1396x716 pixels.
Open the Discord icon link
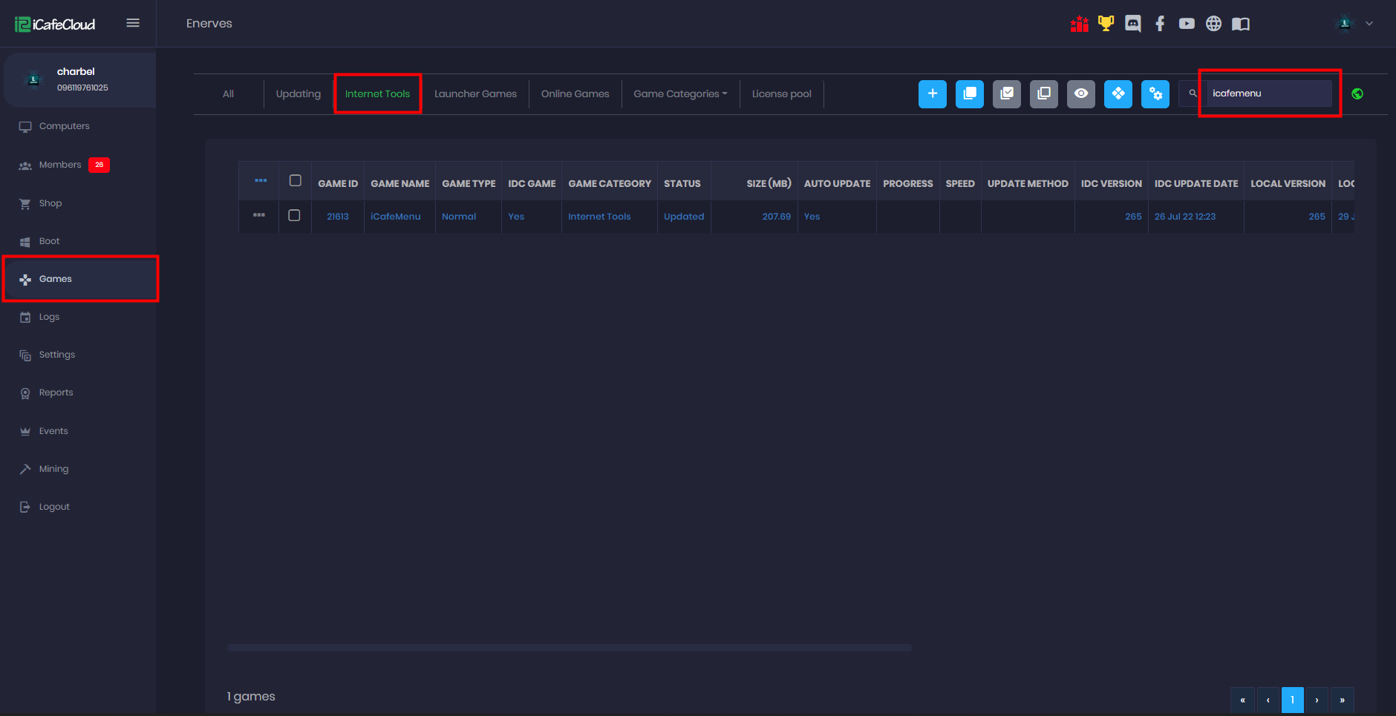tap(1132, 24)
